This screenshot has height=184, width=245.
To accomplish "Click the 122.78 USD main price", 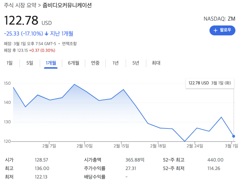I will (x=28, y=21).
